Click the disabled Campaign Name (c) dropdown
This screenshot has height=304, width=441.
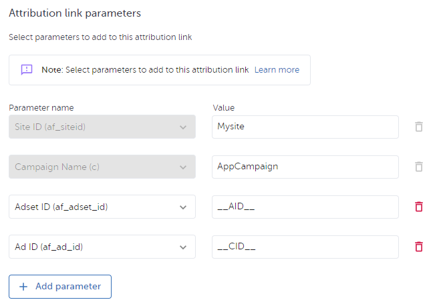(x=102, y=167)
